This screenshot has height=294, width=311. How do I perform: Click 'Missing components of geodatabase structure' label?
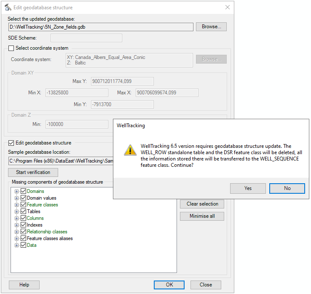click(57, 182)
